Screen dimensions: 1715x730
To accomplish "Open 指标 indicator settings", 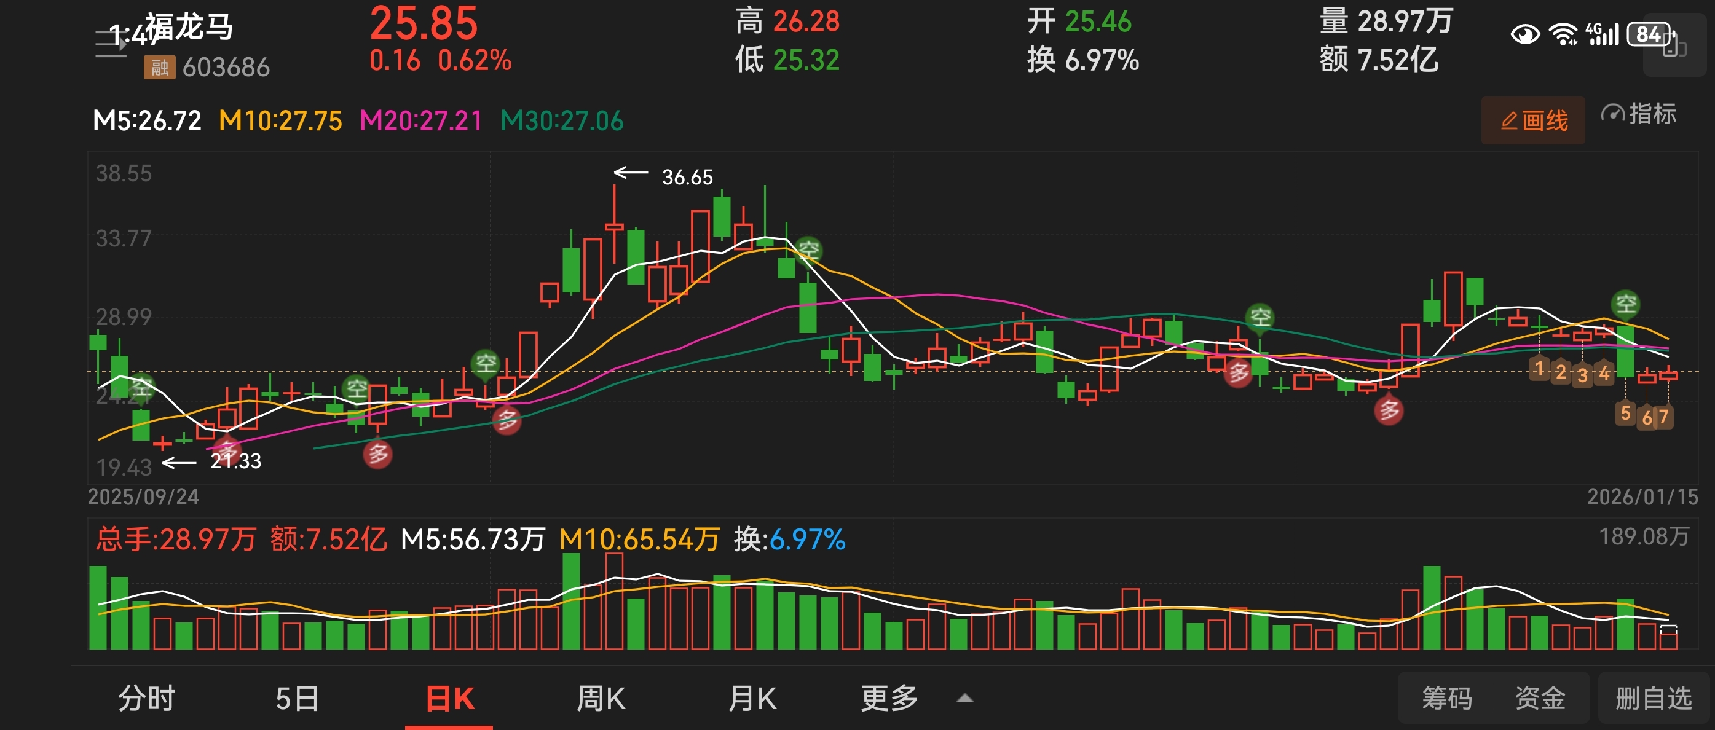I will pyautogui.click(x=1638, y=114).
